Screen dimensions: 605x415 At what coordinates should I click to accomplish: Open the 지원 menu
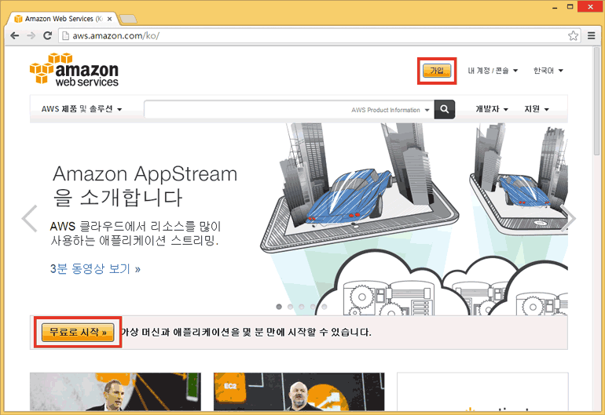(x=536, y=109)
